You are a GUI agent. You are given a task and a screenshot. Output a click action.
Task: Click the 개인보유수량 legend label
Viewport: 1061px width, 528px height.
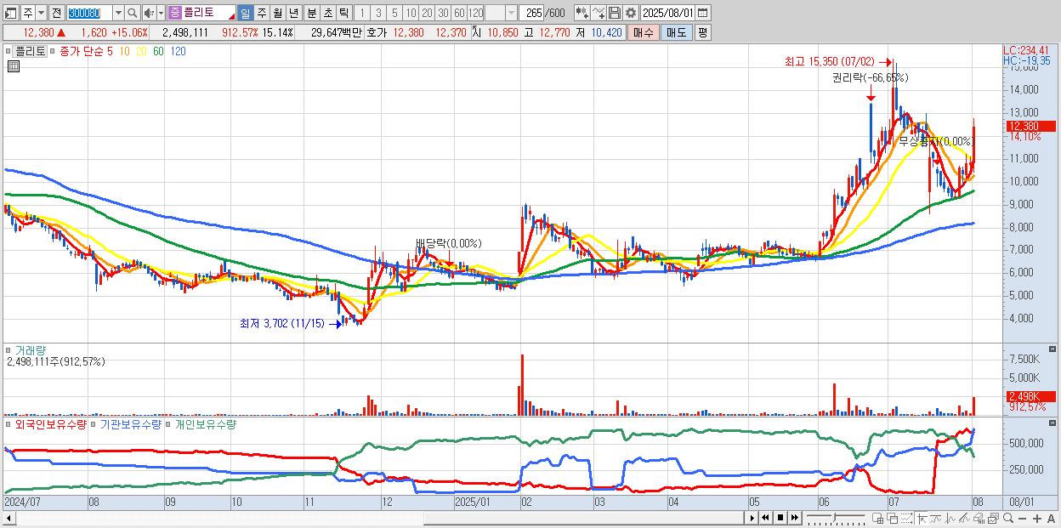(205, 423)
